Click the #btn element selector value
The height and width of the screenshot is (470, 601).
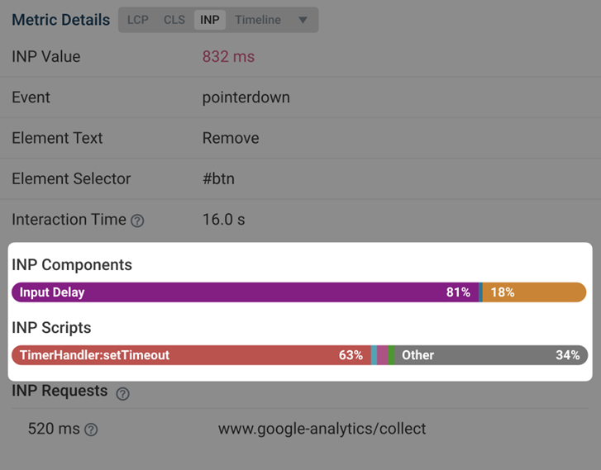coord(218,178)
